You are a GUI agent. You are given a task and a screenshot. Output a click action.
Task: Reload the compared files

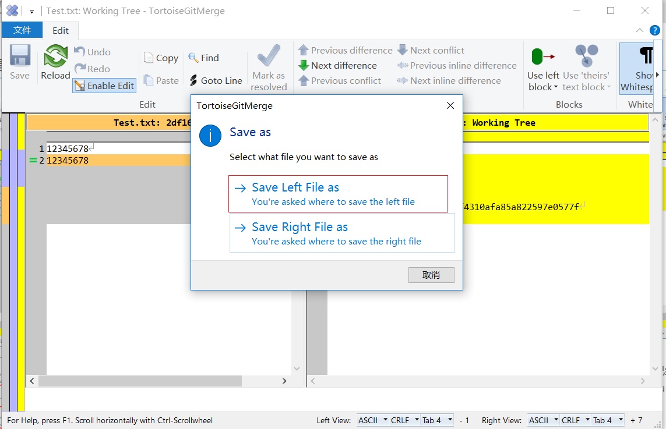[55, 62]
